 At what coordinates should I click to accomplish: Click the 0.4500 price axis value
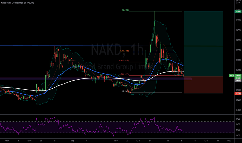(x=238, y=110)
